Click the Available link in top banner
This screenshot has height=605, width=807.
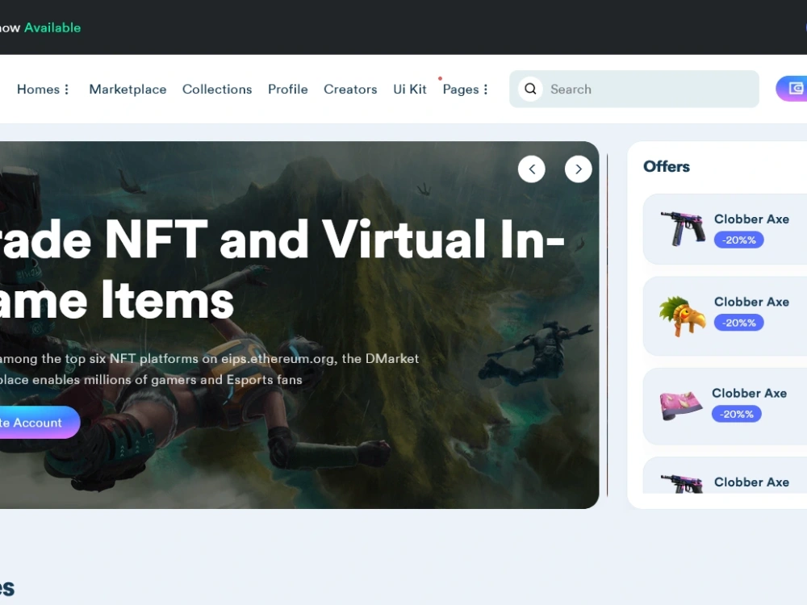(x=52, y=27)
